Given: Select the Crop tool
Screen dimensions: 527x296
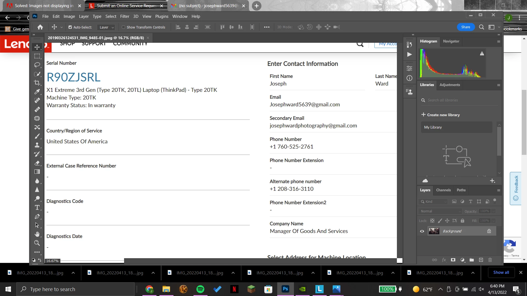Looking at the screenshot, I should coord(37,82).
